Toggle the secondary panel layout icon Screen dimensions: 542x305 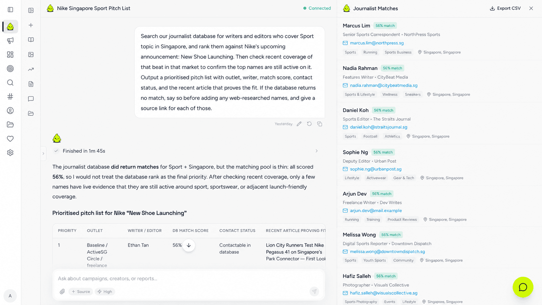31,10
